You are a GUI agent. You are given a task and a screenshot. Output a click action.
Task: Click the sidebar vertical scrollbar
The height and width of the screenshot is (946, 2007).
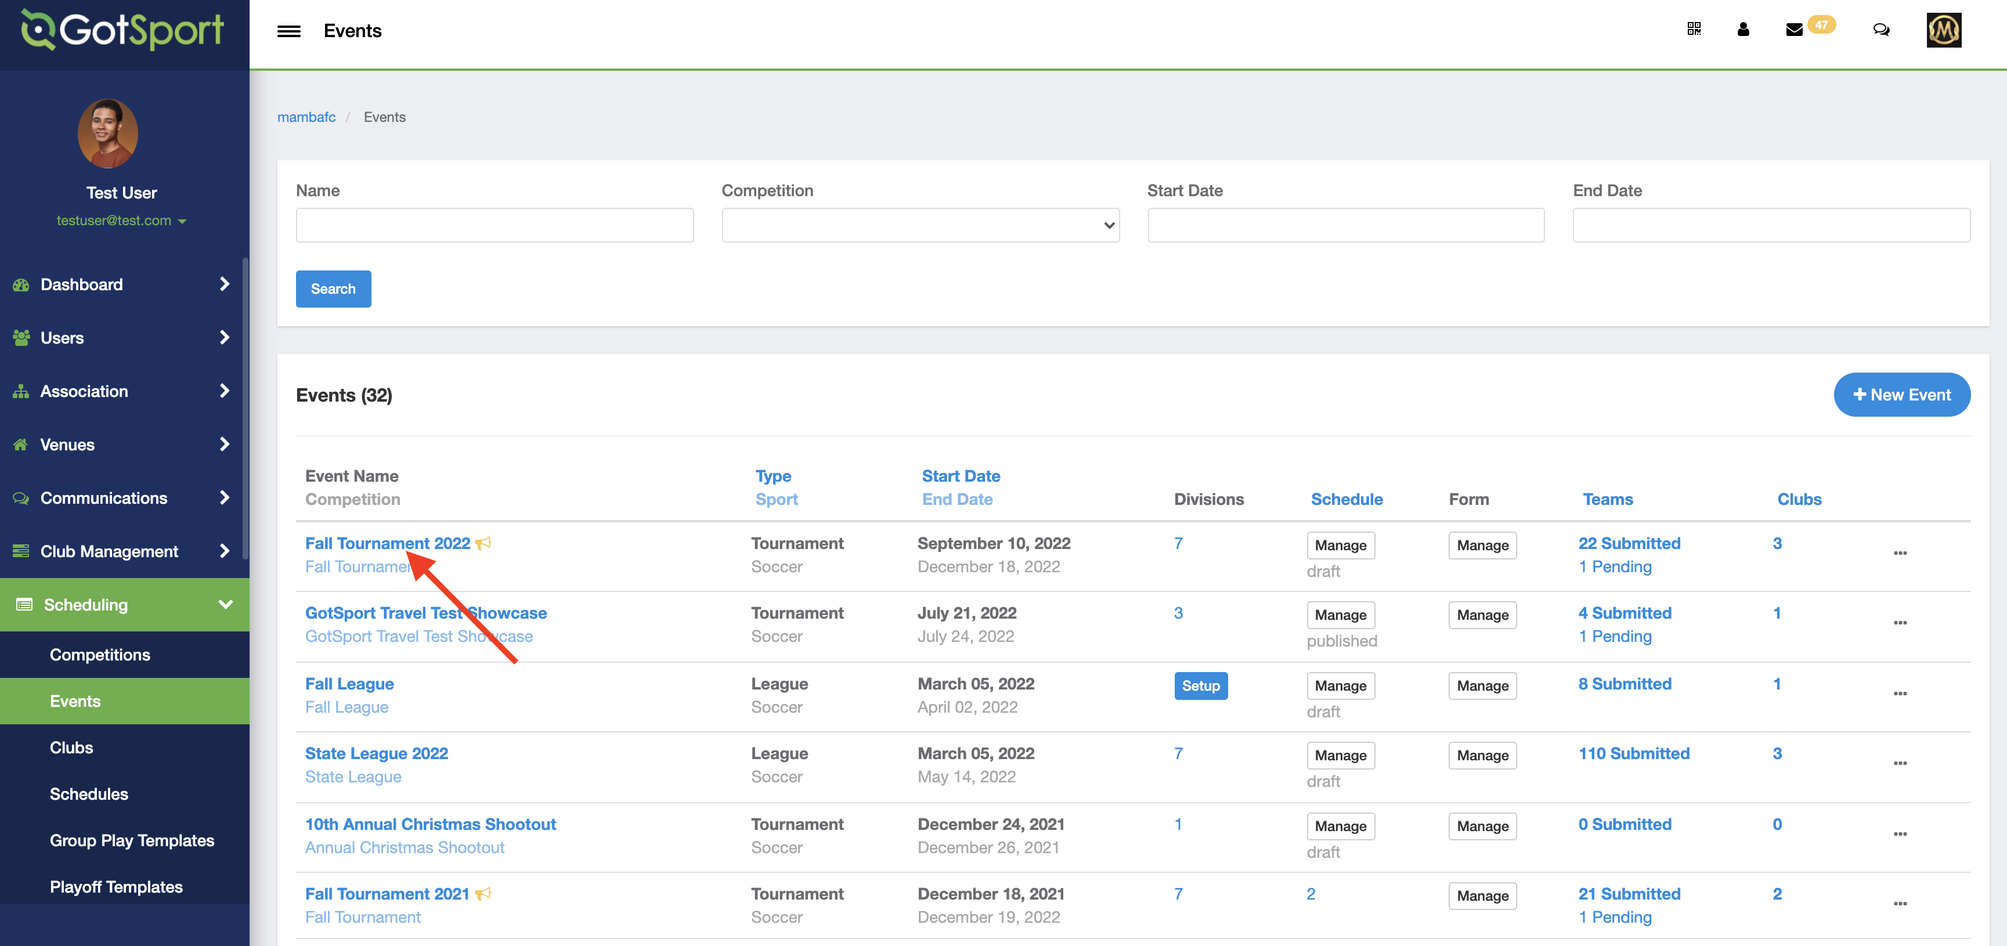tap(246, 409)
